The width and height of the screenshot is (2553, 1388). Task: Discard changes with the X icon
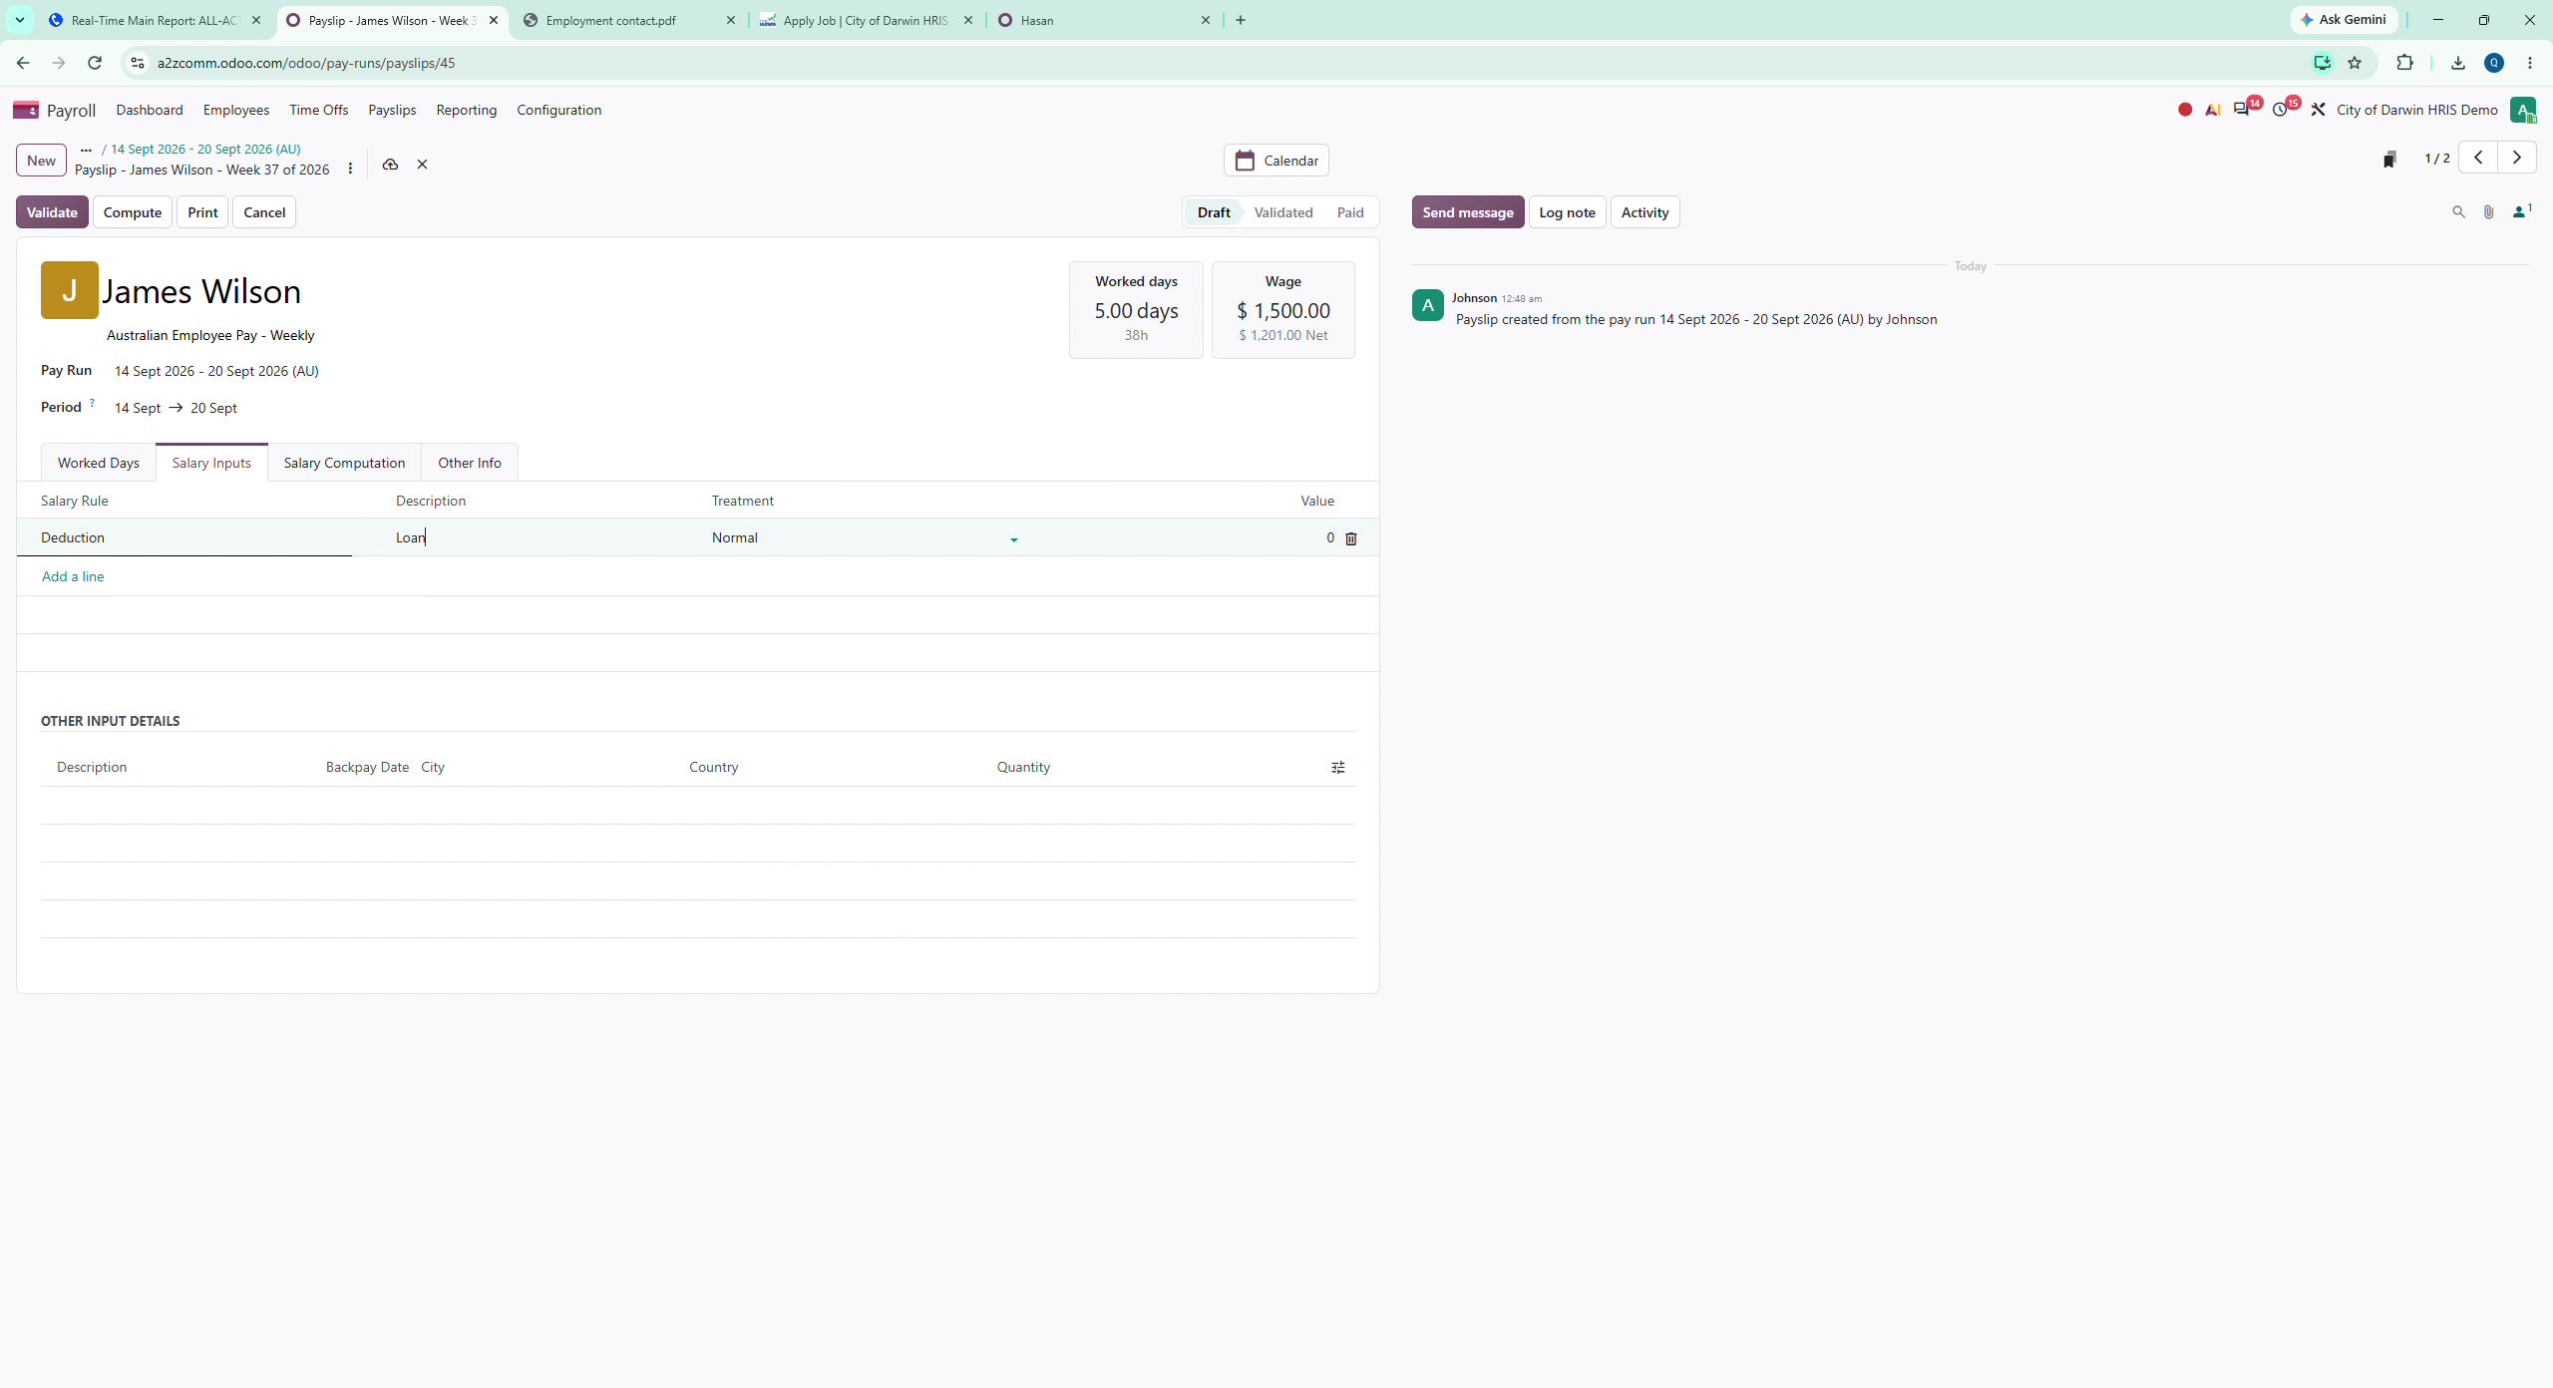[422, 165]
